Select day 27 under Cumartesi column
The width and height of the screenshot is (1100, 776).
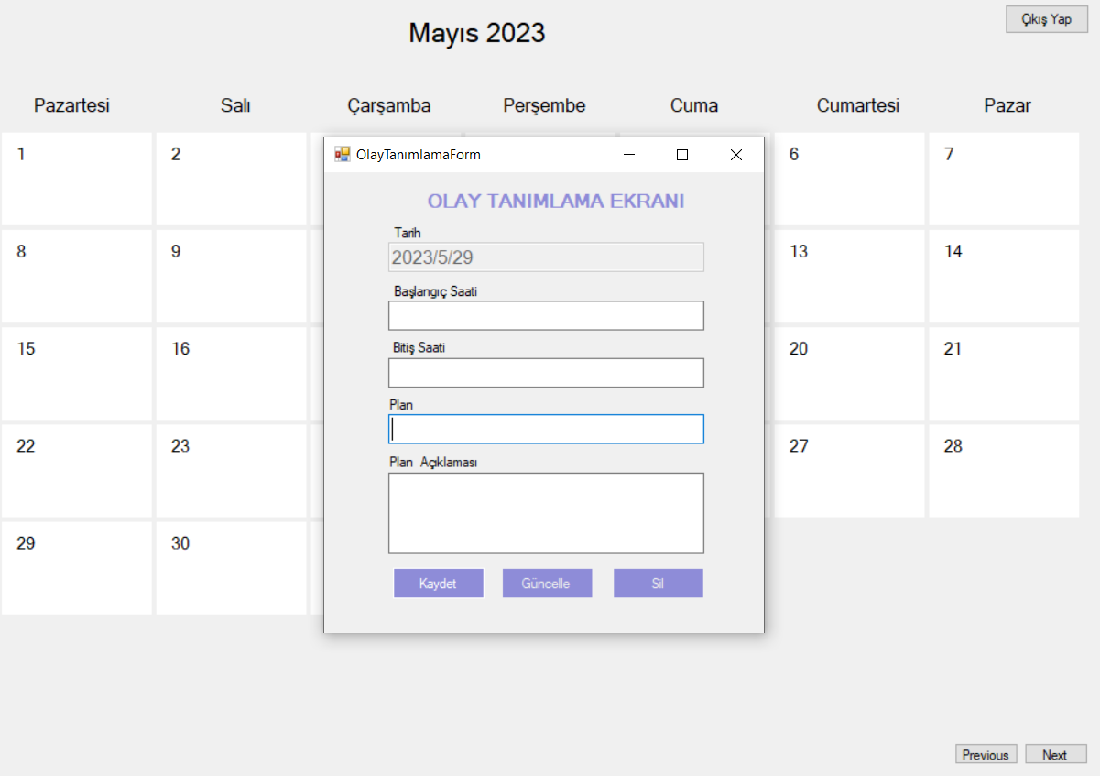[x=849, y=470]
